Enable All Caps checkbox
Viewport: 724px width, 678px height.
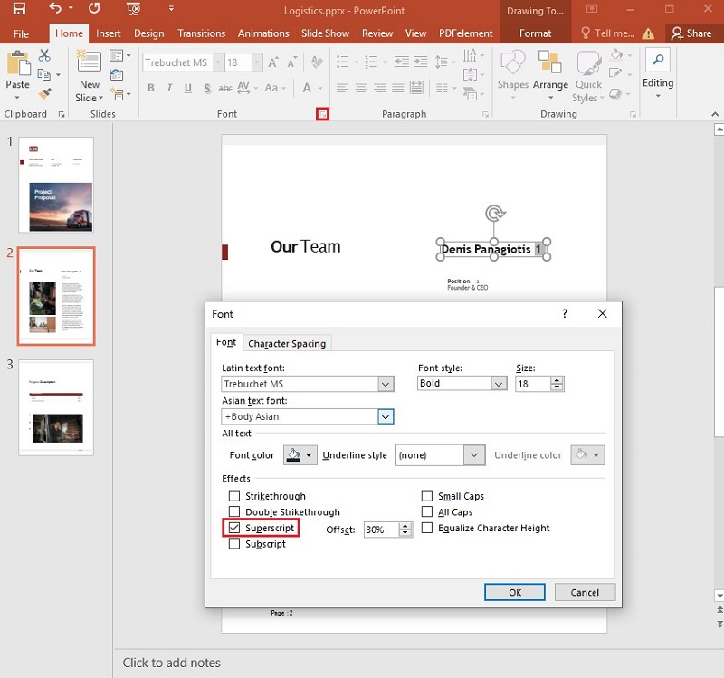[427, 511]
